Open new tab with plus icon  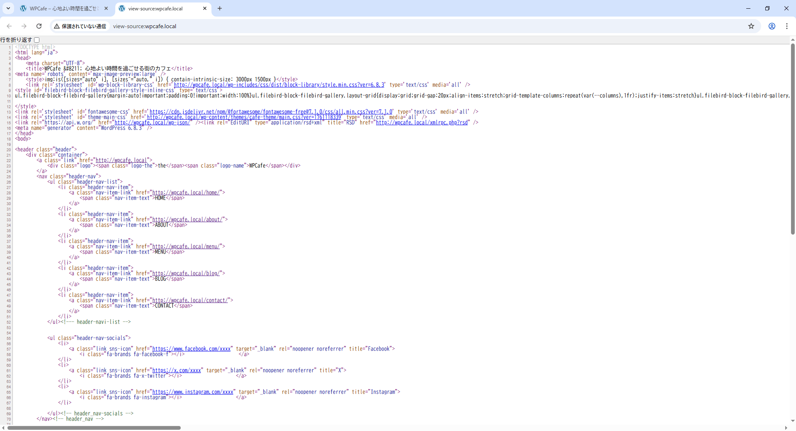click(220, 8)
